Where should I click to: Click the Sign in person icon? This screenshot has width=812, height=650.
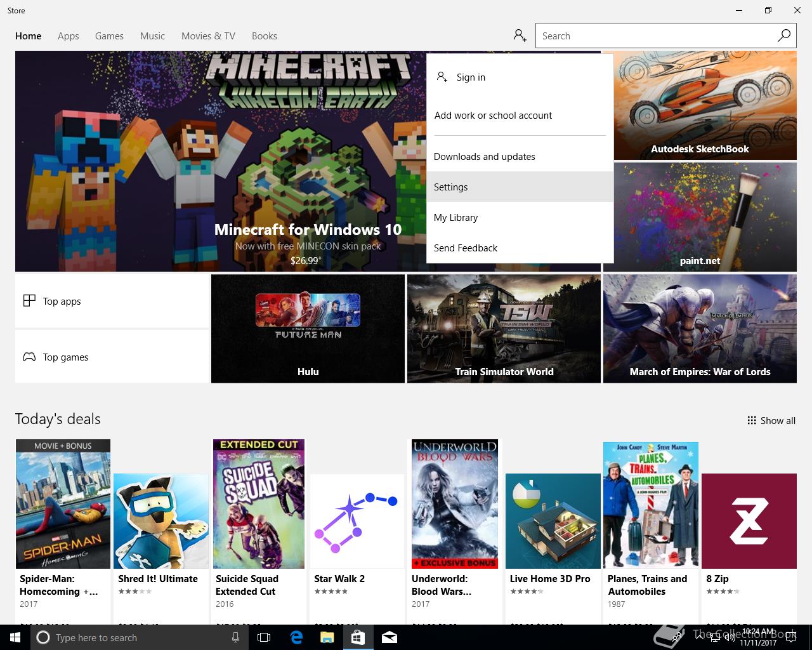442,77
